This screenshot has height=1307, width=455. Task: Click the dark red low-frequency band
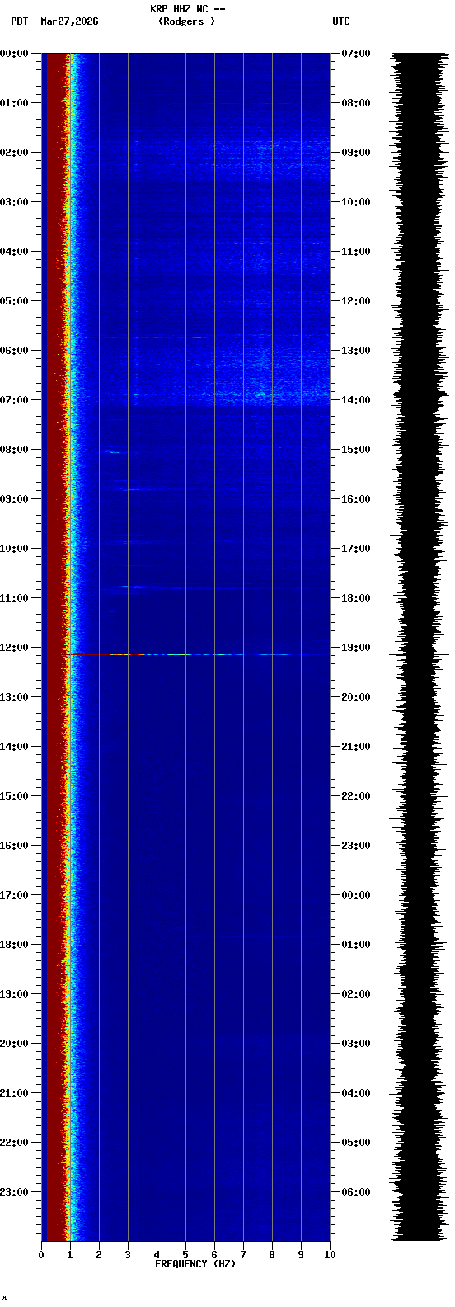click(54, 647)
